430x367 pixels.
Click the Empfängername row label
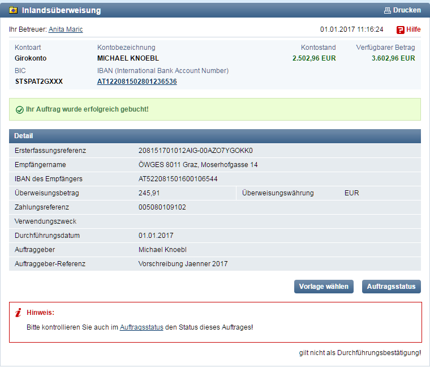(40, 165)
